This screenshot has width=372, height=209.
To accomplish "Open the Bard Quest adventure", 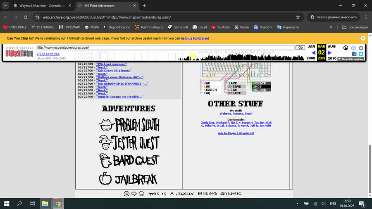I will tap(129, 160).
